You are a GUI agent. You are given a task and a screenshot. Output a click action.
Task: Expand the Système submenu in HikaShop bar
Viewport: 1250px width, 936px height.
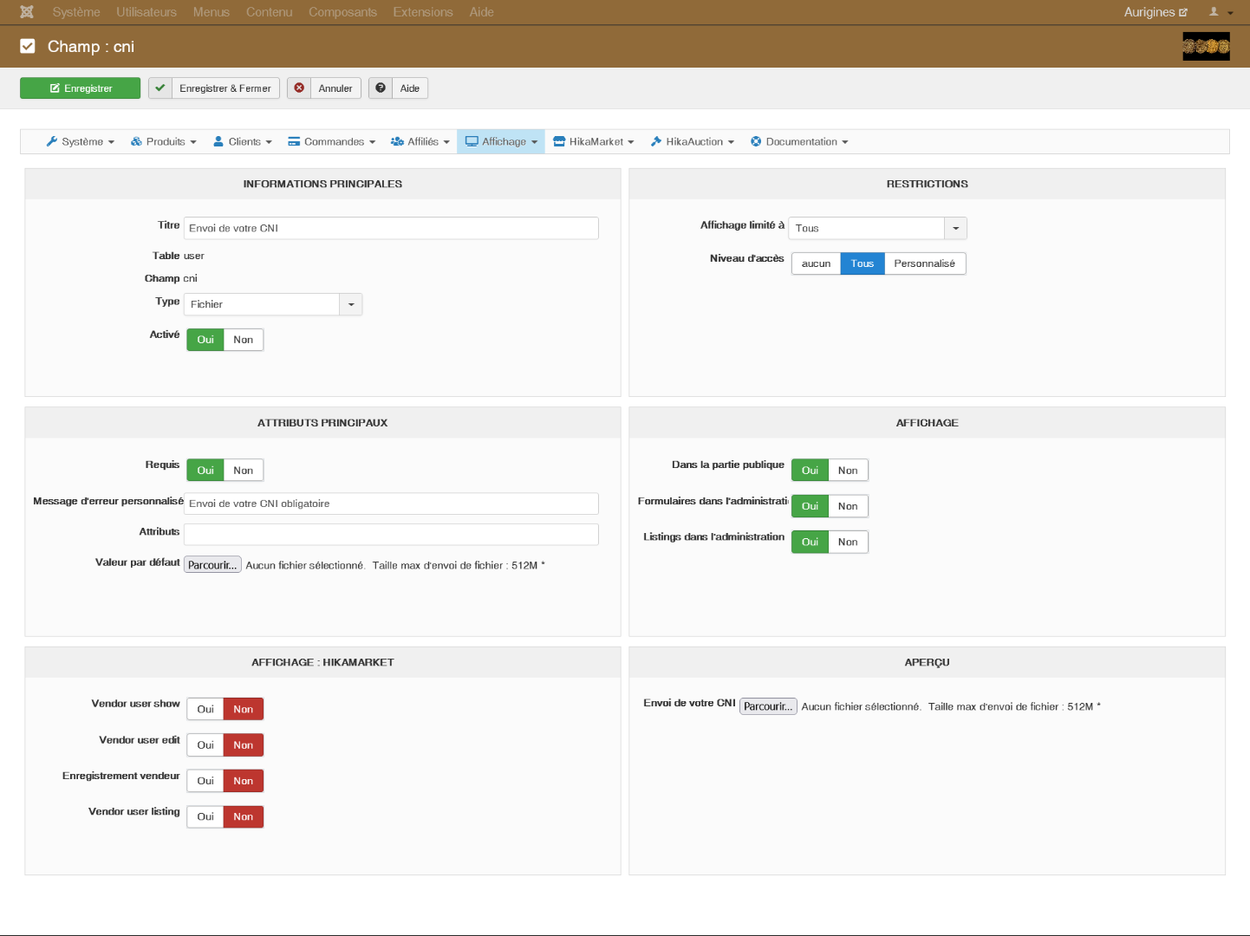tap(80, 142)
